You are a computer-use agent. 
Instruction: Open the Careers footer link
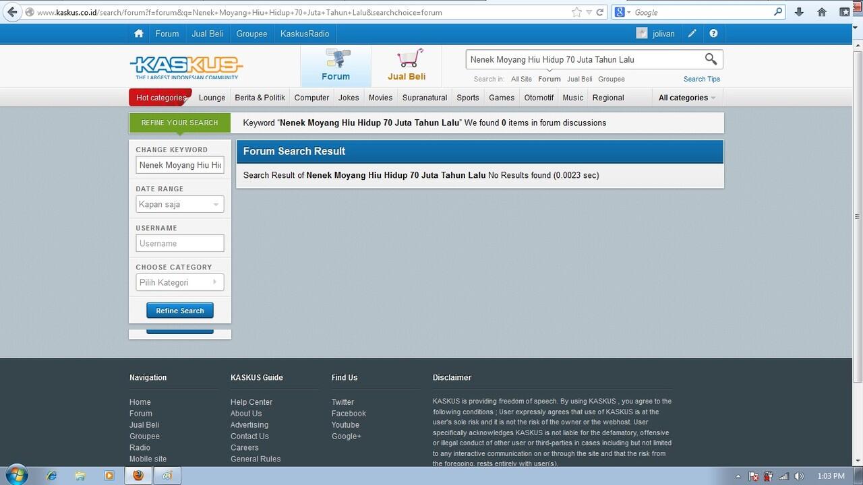click(x=245, y=447)
